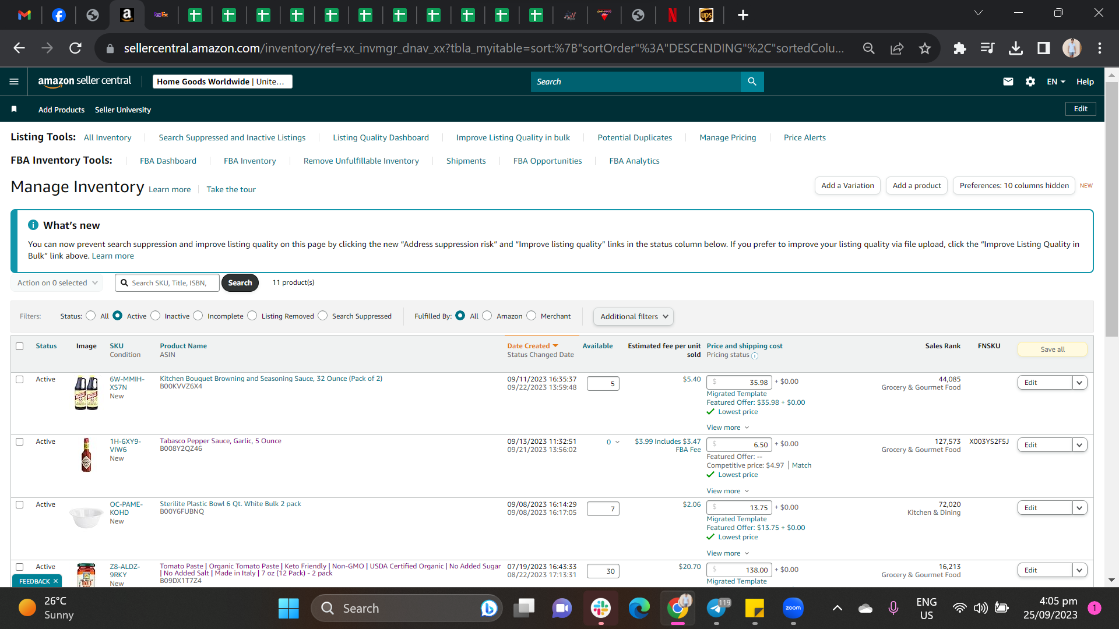Open FBA Dashboard
Image resolution: width=1119 pixels, height=629 pixels.
click(x=168, y=161)
